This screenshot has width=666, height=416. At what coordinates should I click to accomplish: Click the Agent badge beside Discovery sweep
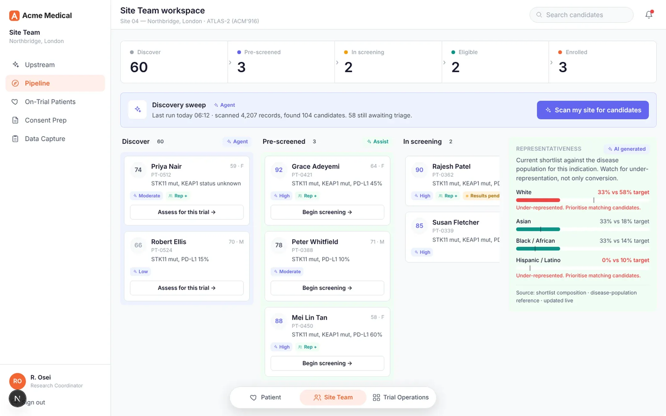point(224,105)
